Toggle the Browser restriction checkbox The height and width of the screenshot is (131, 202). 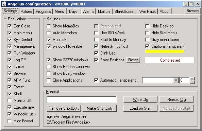click(x=10, y=73)
